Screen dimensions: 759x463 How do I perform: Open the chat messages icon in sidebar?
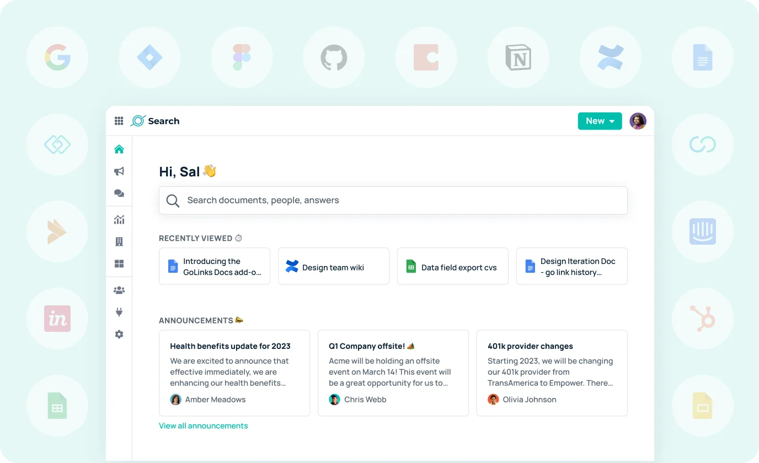[x=119, y=193]
